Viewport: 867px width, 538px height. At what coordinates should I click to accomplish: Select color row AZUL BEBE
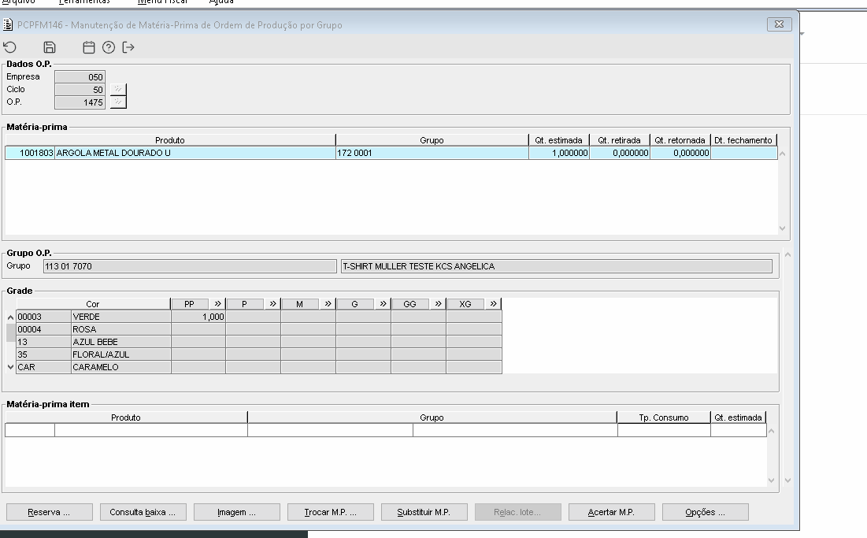(x=259, y=343)
